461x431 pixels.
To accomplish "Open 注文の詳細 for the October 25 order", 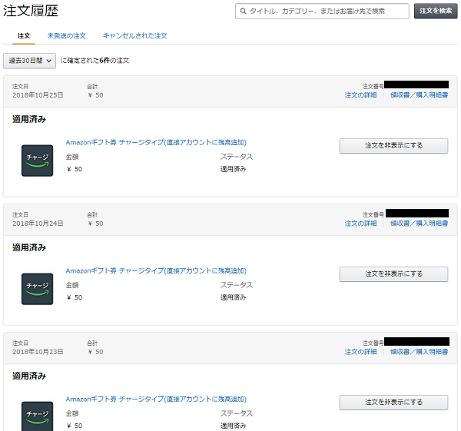I will point(361,95).
